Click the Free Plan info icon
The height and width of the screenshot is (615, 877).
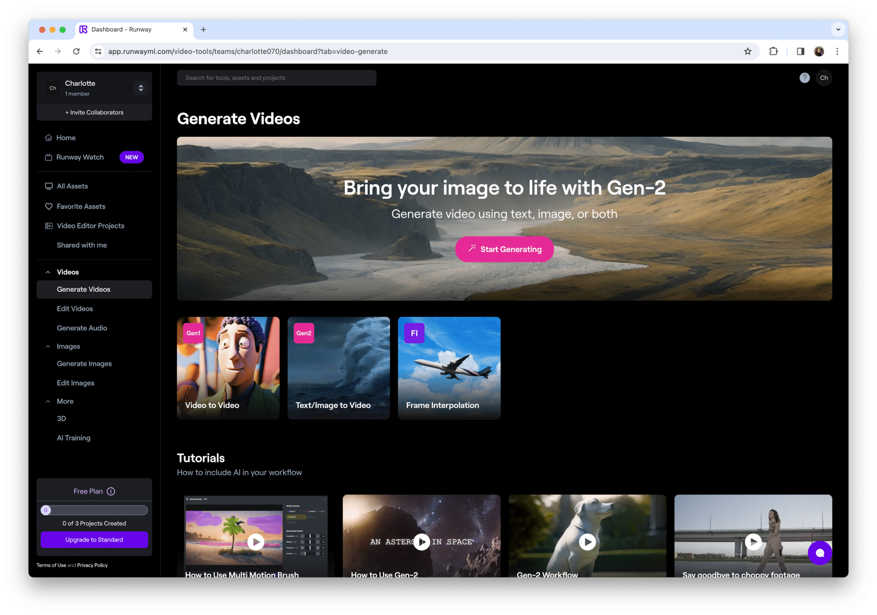click(111, 491)
